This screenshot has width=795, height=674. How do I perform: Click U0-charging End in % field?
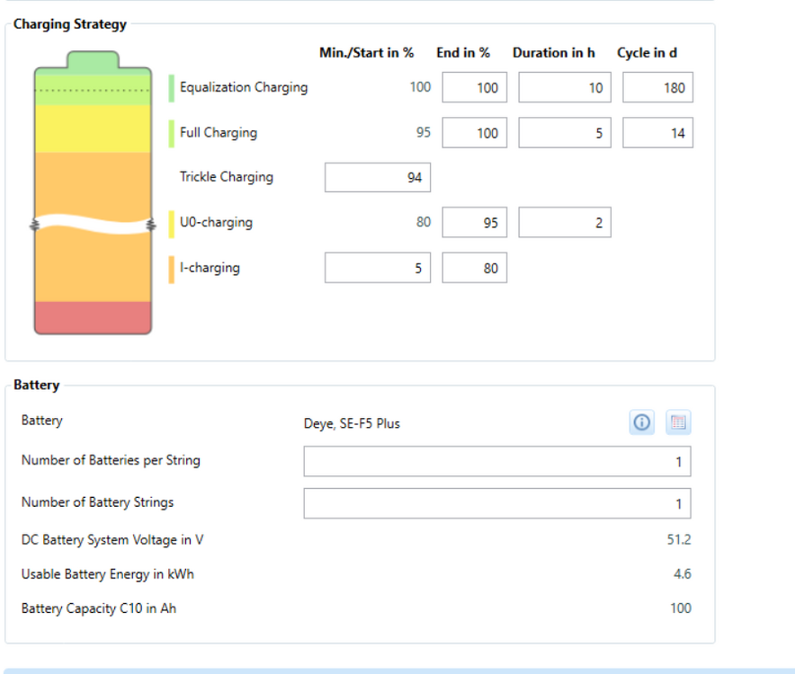474,222
